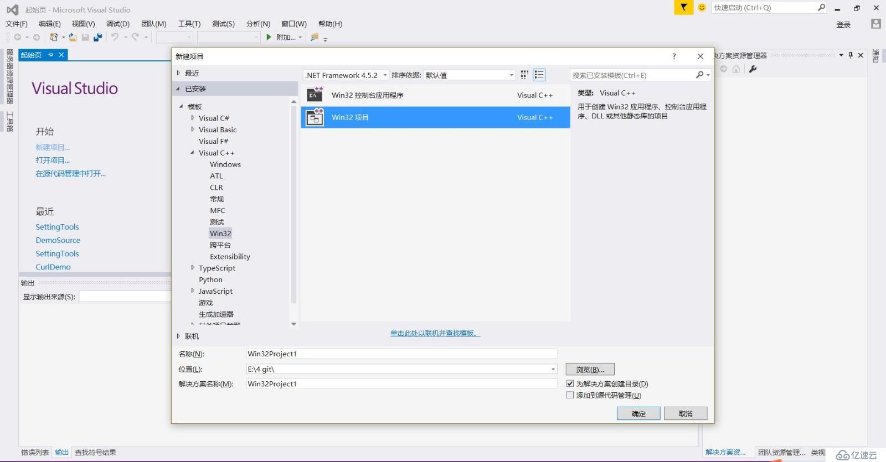Click the Visual Studio logo in title bar
This screenshot has width=886, height=462.
point(12,9)
